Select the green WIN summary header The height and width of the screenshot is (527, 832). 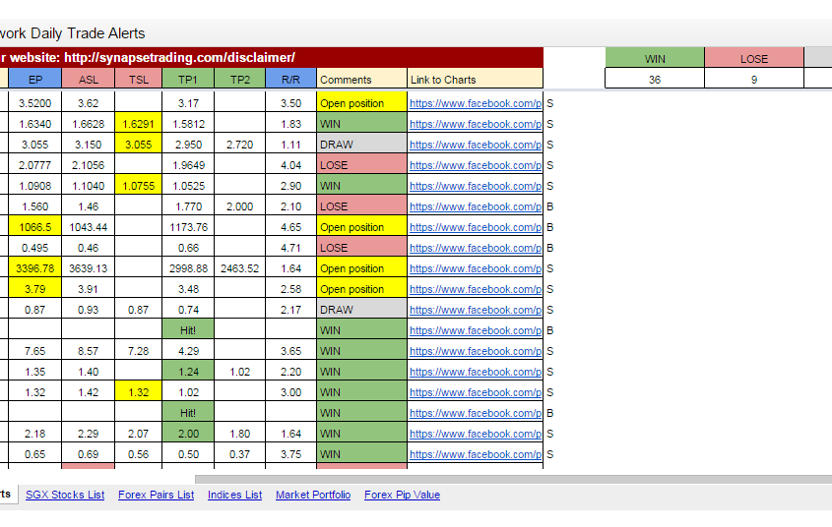(655, 59)
